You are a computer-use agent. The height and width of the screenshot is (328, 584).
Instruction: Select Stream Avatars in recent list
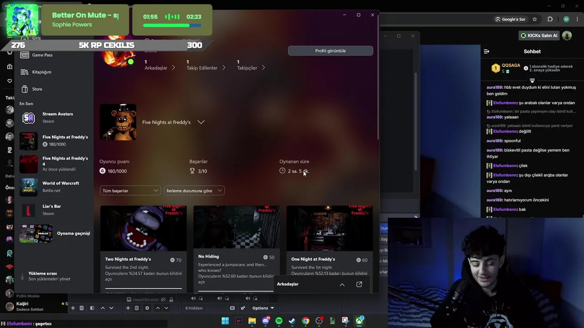coord(55,118)
